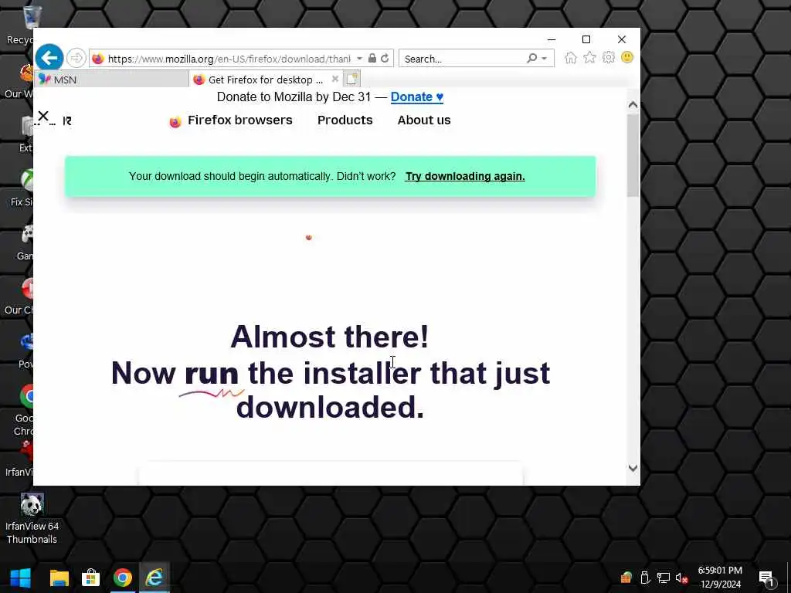Viewport: 791px width, 593px height.
Task: Click the muted volume tray icon
Action: [681, 578]
